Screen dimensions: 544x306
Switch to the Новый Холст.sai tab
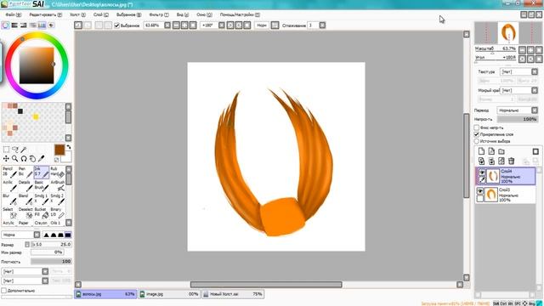[233, 294]
